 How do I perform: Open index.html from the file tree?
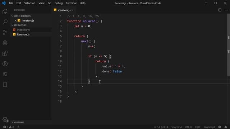[23, 30]
